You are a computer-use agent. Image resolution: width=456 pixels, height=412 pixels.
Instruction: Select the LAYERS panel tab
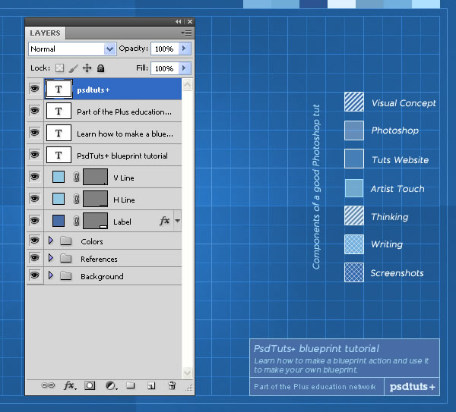point(45,33)
